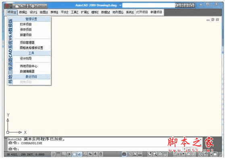The image size is (225, 159).
Task: Click the Redo arrow icon
Action: (x=43, y=6)
